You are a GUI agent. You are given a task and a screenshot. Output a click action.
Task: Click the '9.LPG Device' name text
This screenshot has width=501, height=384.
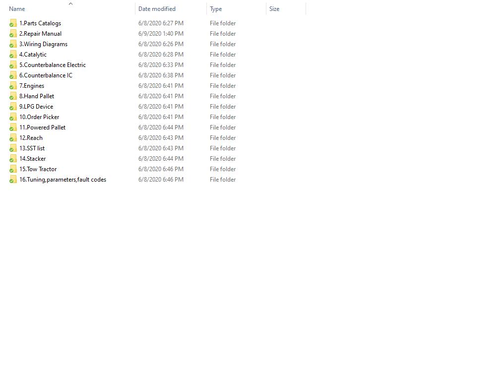pos(36,107)
